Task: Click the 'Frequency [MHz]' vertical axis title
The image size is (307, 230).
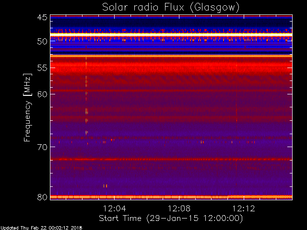Action: point(27,107)
